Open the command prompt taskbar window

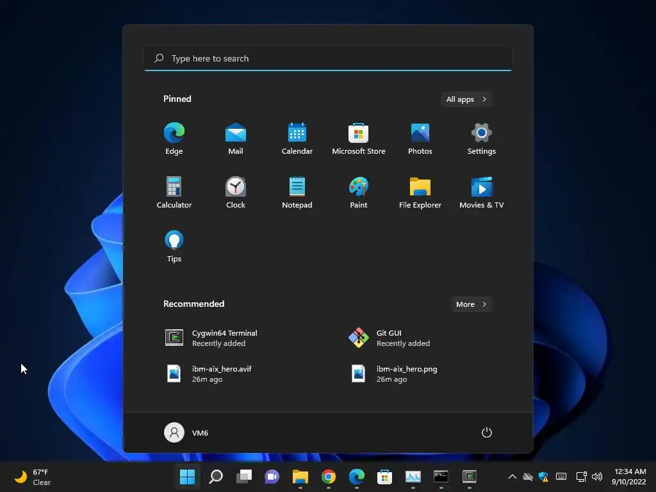[441, 477]
